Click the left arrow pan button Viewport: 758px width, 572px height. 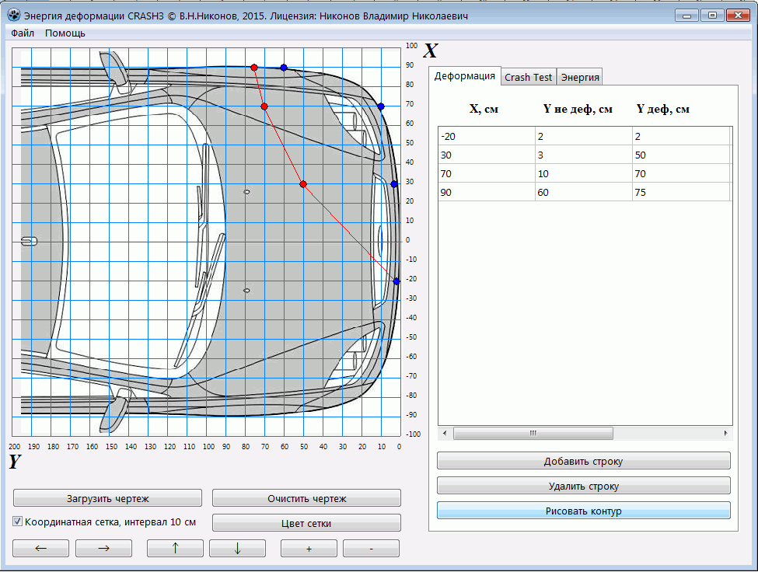coord(41,549)
